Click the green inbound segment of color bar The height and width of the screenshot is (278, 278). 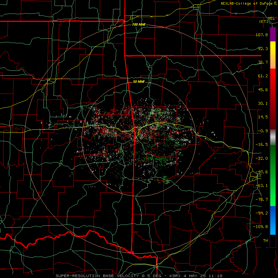click(273, 175)
